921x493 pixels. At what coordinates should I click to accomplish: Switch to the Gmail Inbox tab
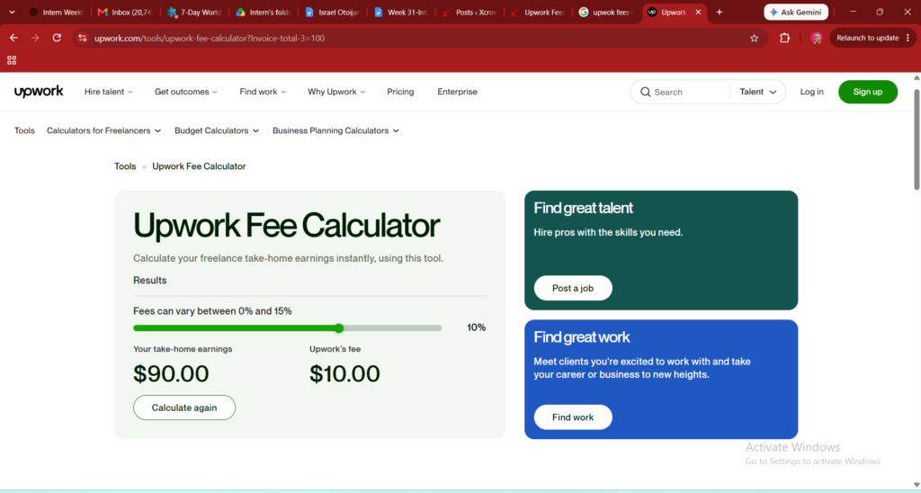[x=126, y=12]
